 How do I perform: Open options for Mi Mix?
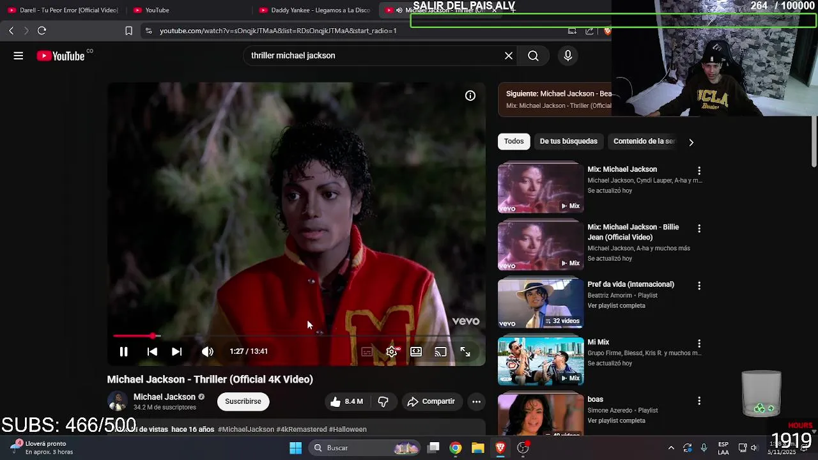699,343
